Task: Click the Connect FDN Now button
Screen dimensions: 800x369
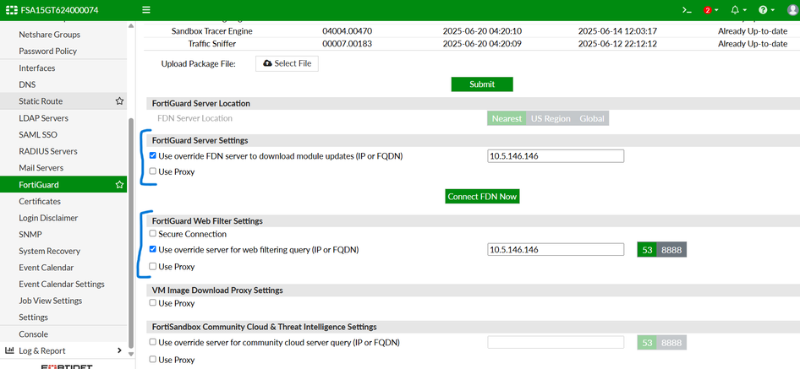Action: (x=482, y=196)
